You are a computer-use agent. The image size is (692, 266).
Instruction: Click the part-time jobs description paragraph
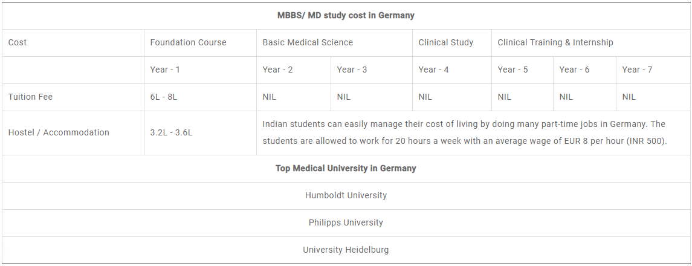tap(464, 133)
